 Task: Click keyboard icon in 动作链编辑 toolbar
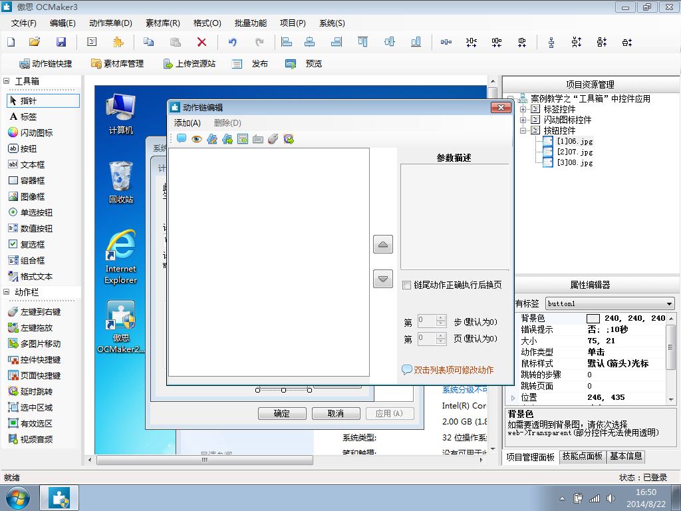[x=257, y=139]
